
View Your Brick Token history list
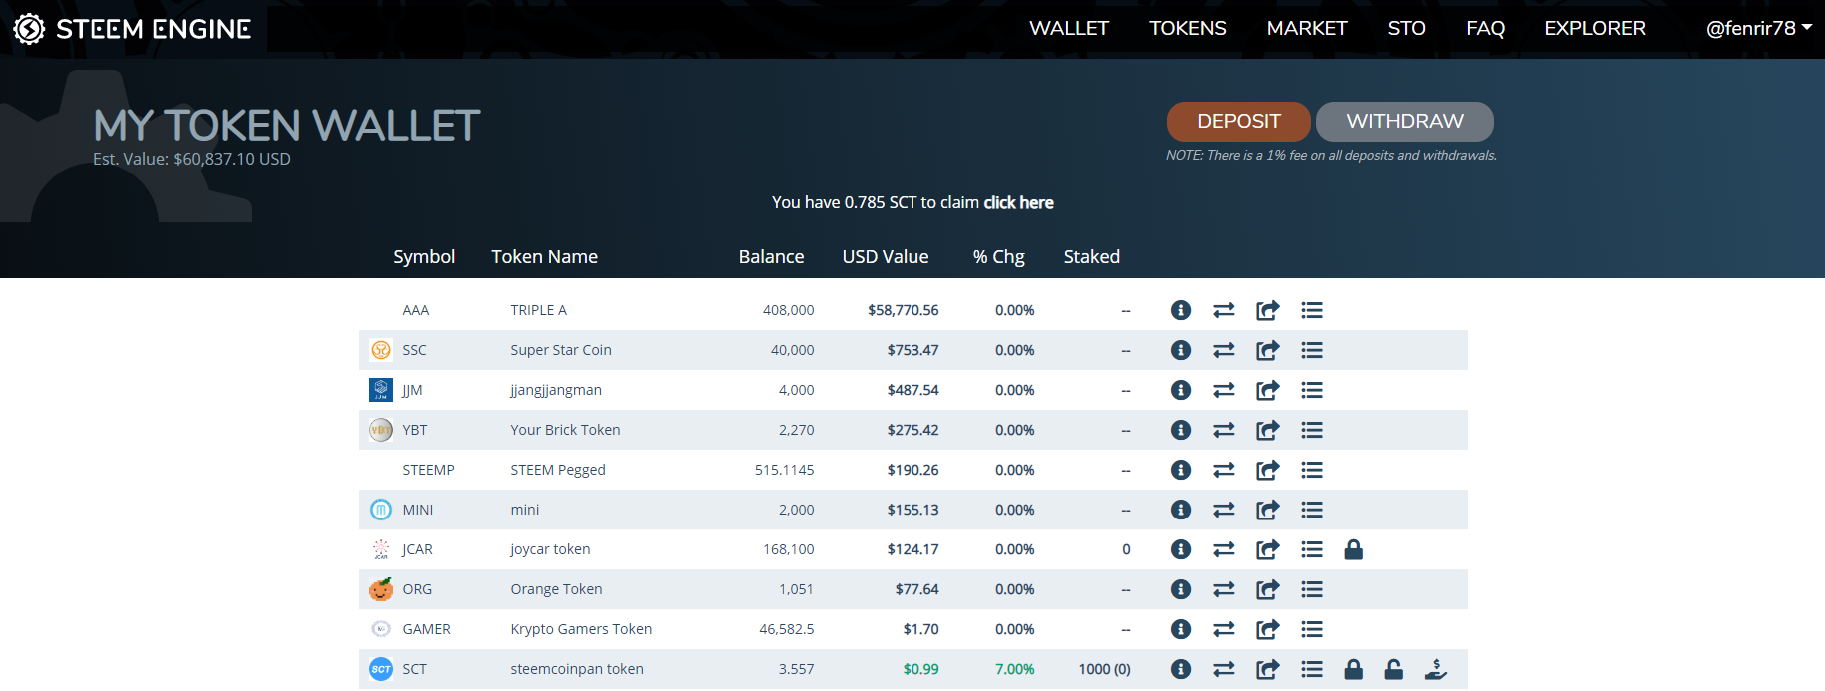pos(1312,430)
